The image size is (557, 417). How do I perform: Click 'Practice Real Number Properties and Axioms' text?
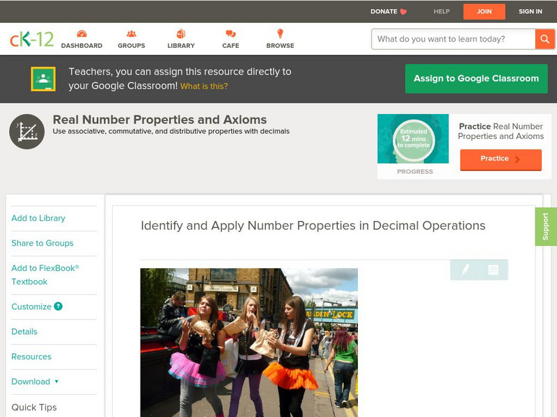501,131
